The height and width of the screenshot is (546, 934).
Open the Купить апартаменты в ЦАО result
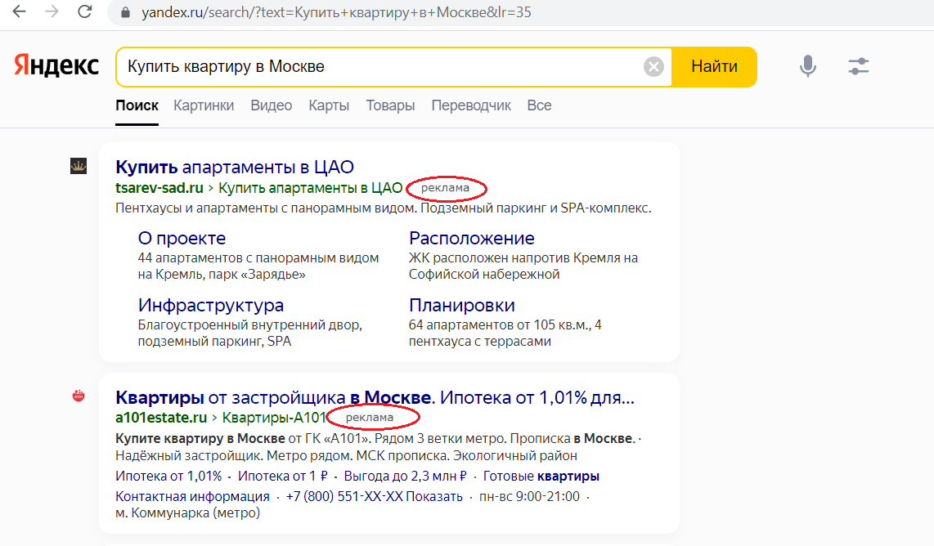[x=235, y=168]
